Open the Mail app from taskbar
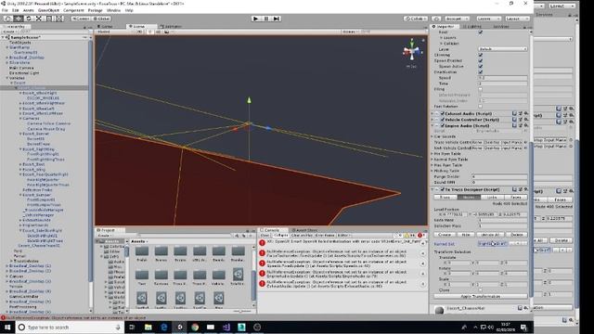 [x=211, y=328]
